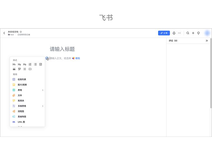Click the block insert handle icon

click(x=47, y=58)
